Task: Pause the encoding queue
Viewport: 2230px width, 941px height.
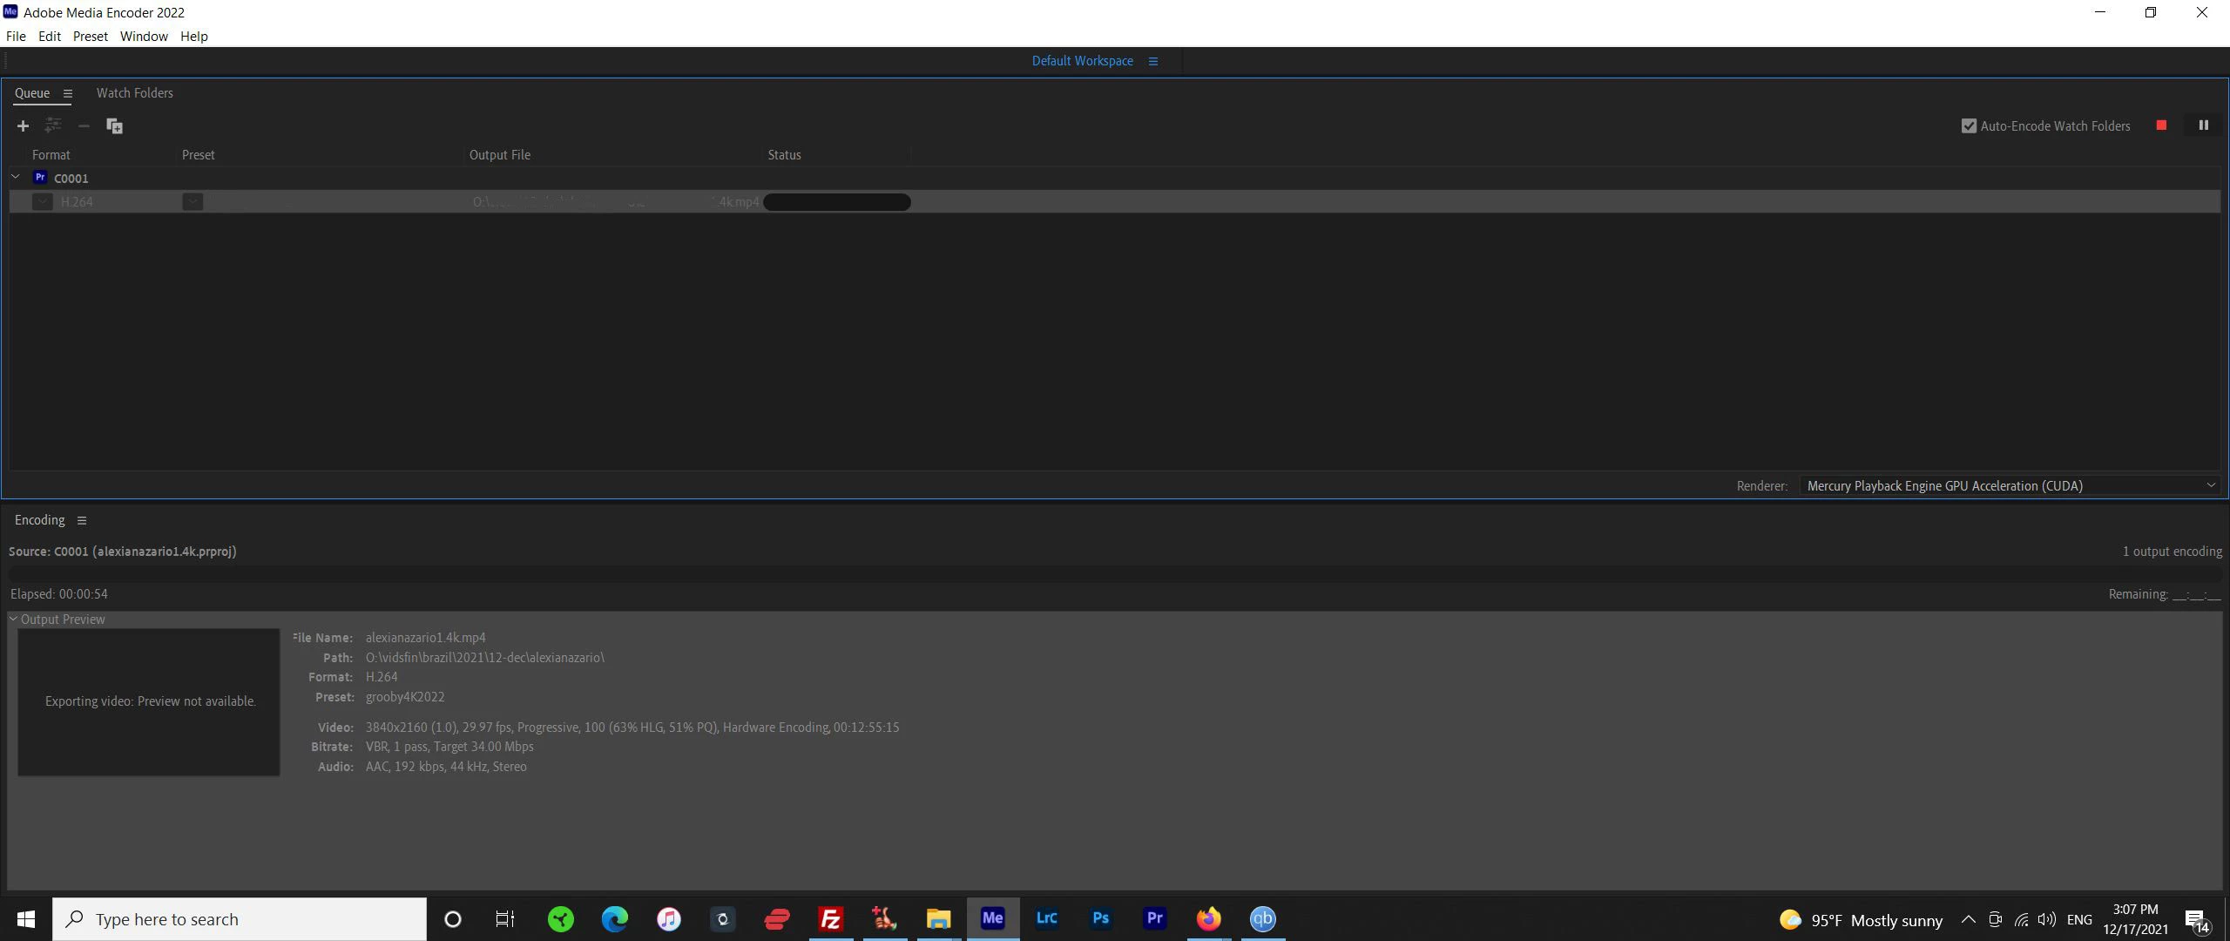Action: (2203, 125)
